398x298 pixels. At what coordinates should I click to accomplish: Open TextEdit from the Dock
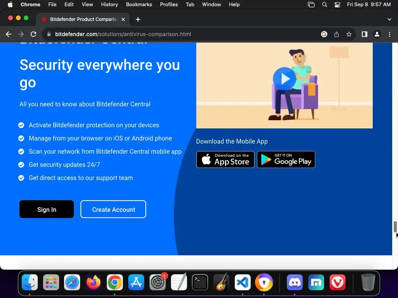click(179, 282)
